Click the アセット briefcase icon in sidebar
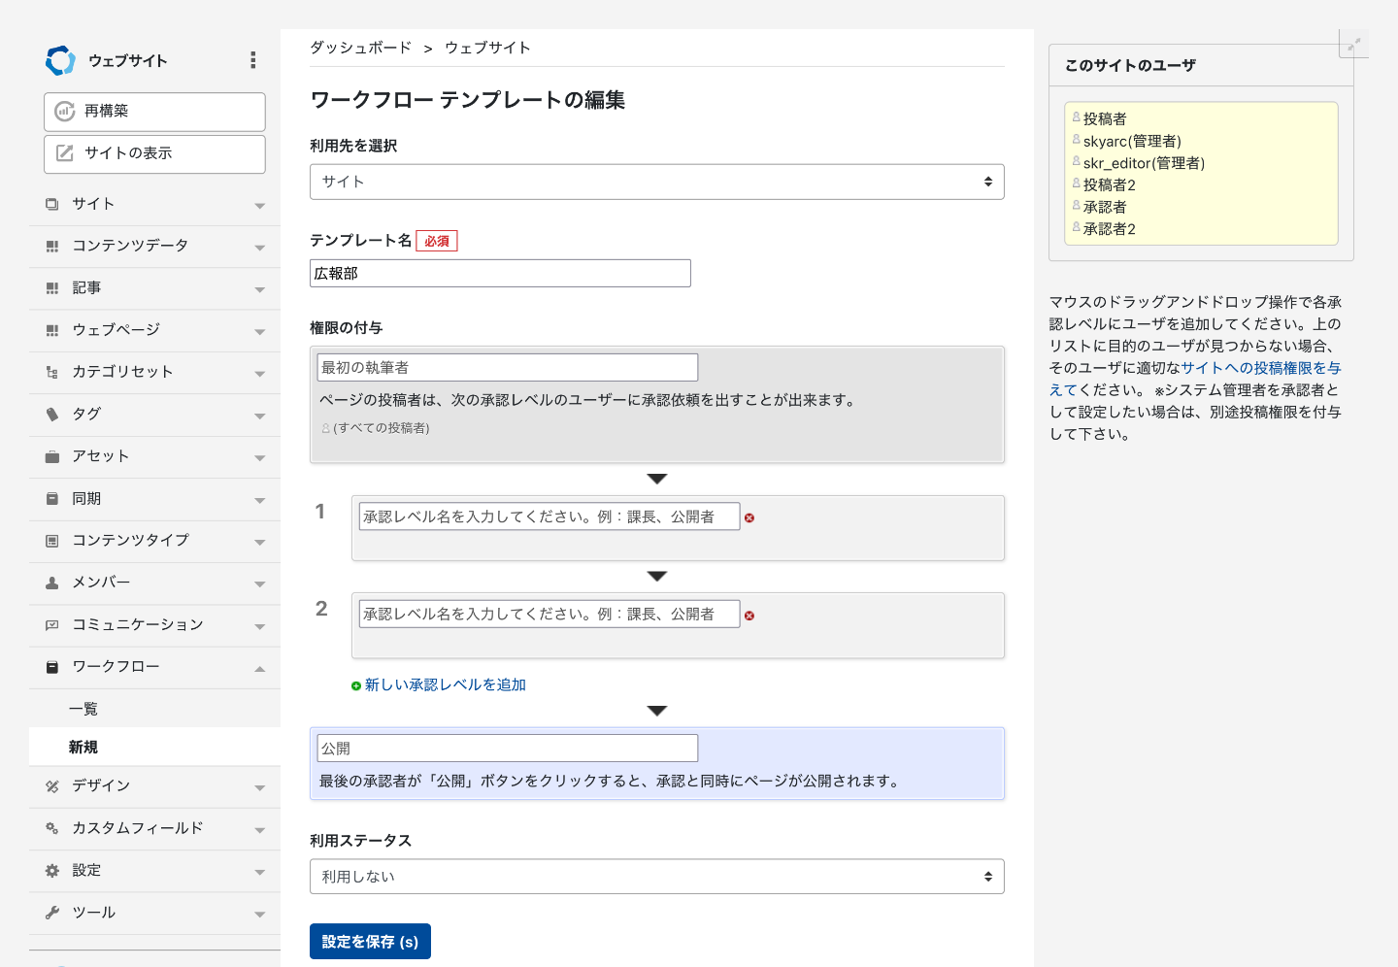Image resolution: width=1398 pixels, height=967 pixels. (52, 456)
